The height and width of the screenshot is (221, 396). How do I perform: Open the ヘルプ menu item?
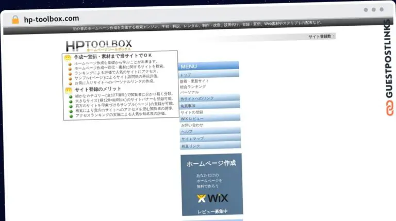[210, 131]
